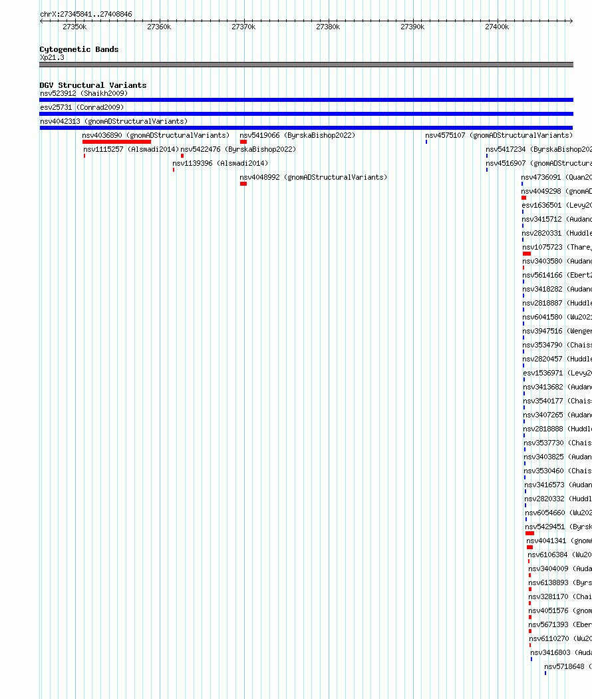The width and height of the screenshot is (592, 699).
Task: Open nsv5417234 variant label
Action: point(539,149)
